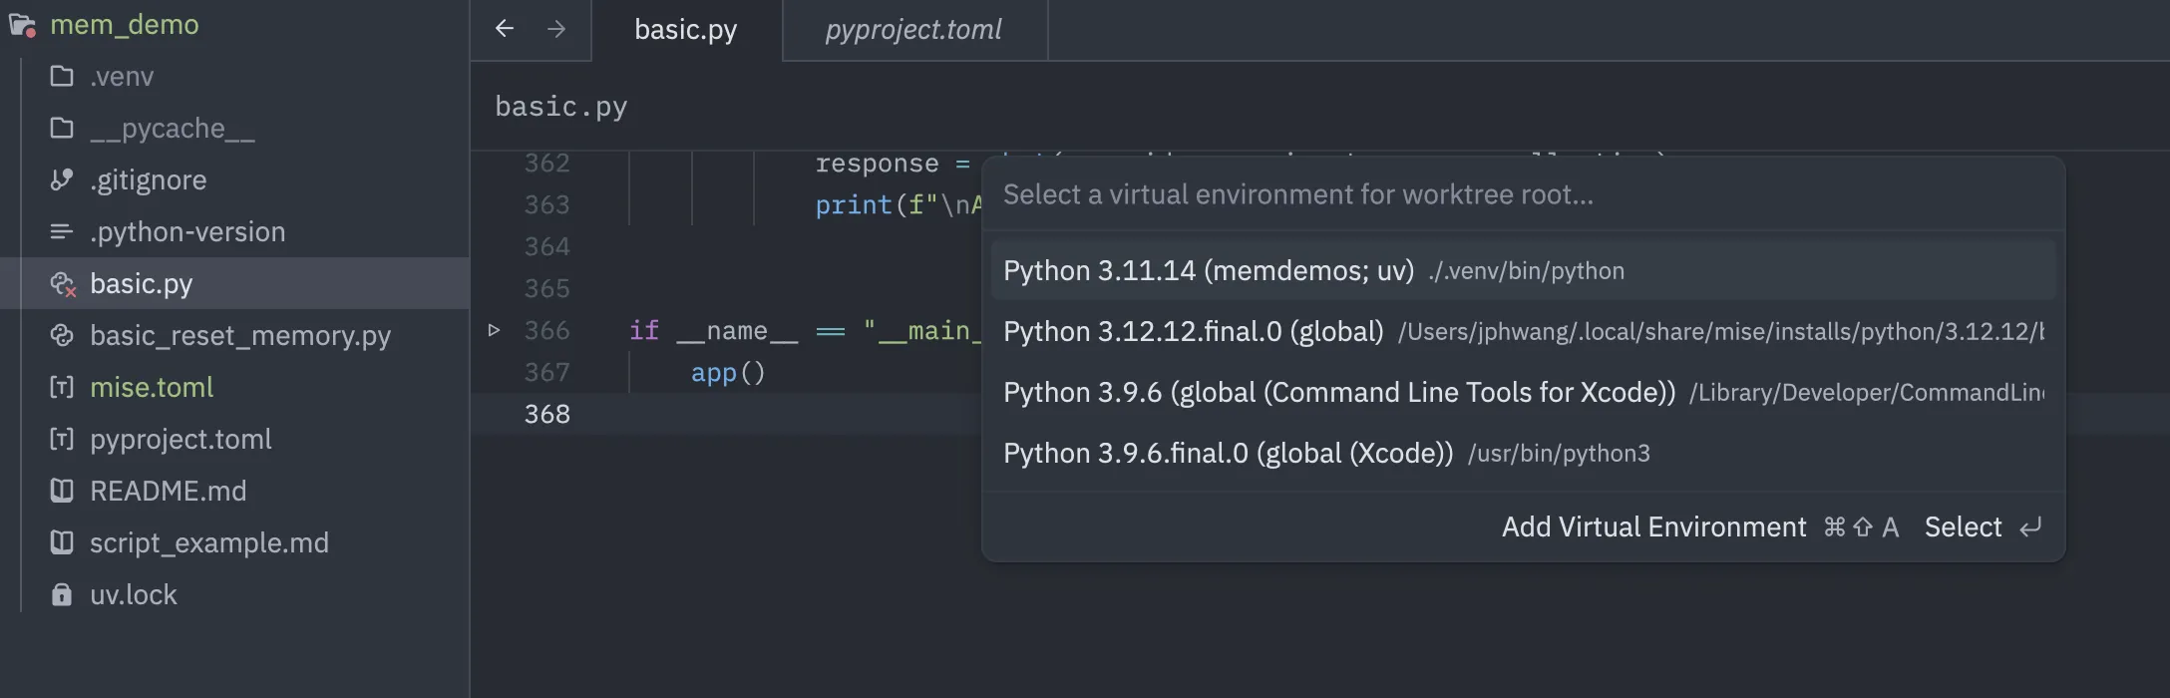Viewport: 2170px width, 698px height.
Task: Open .gitignore from the file tree
Action: 235,179
